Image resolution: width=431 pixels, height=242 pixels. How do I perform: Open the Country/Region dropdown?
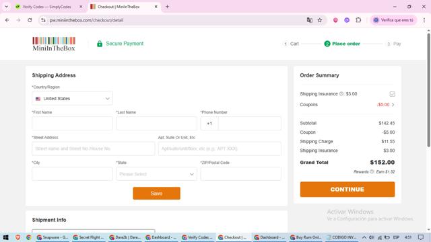(x=72, y=99)
